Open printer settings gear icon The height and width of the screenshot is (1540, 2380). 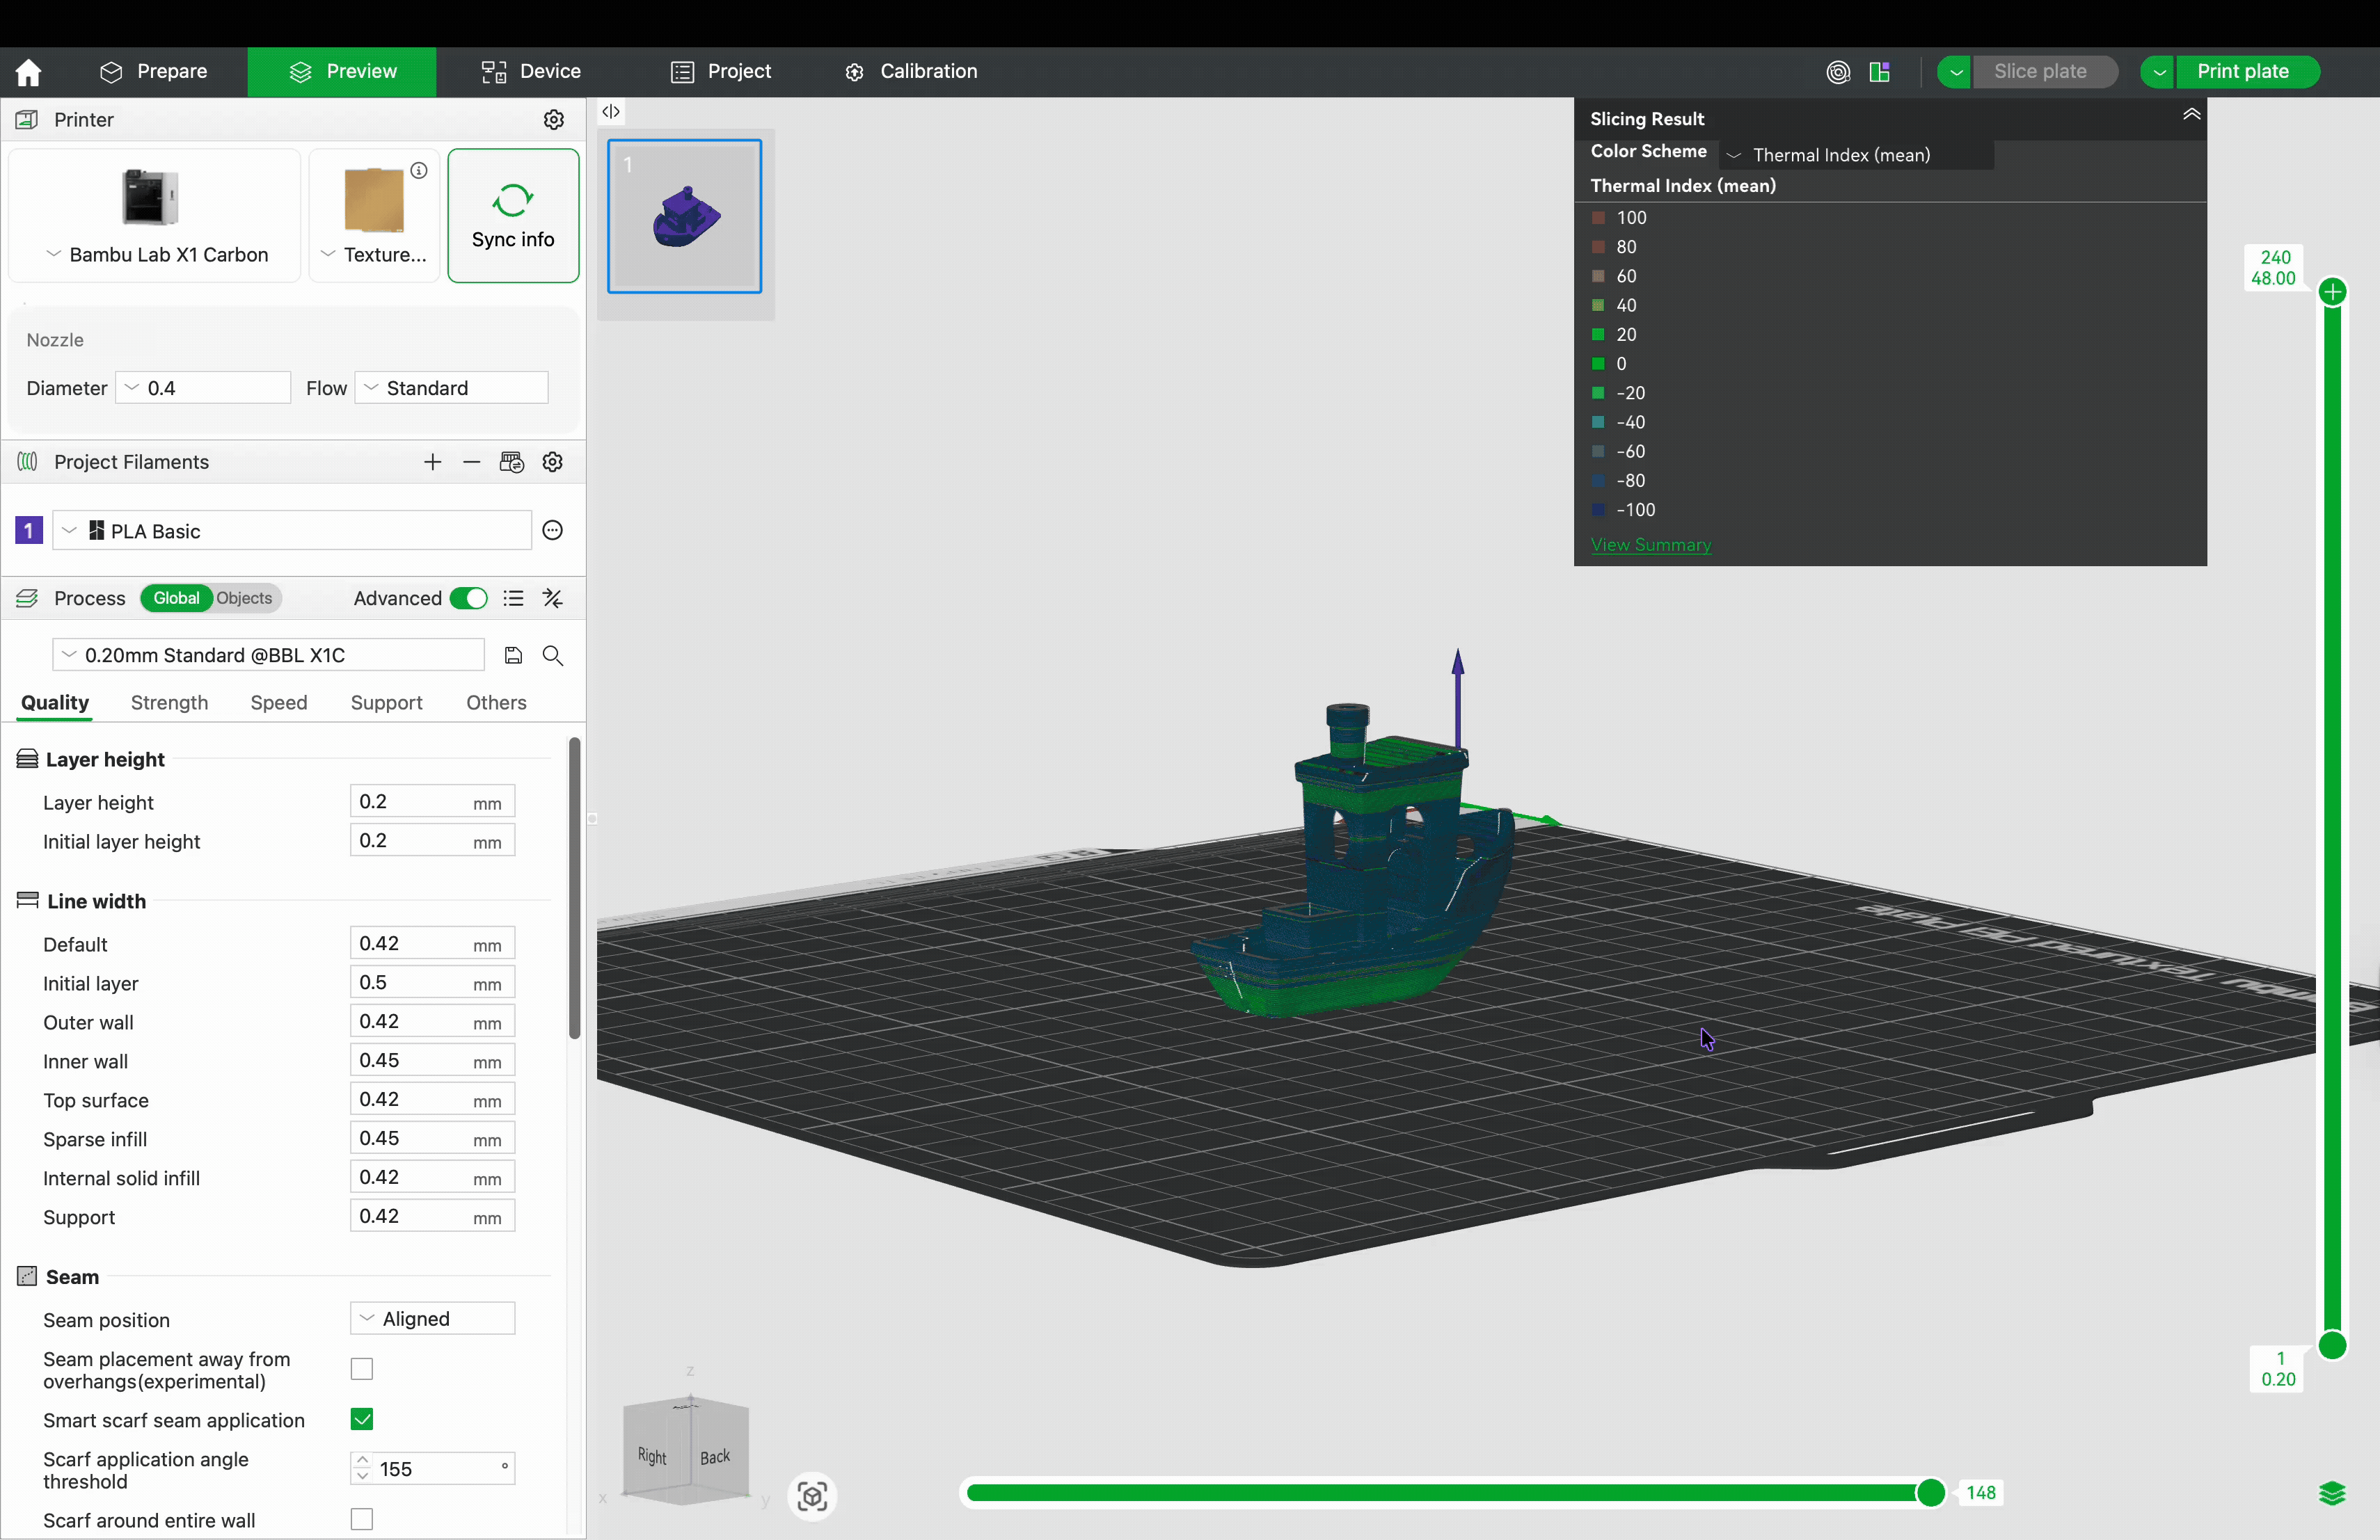[553, 120]
